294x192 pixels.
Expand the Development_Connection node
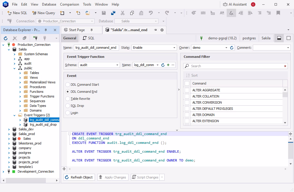tap(3, 171)
